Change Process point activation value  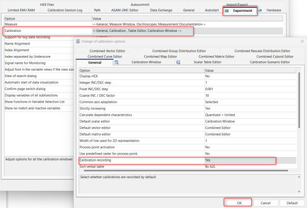click(x=250, y=147)
